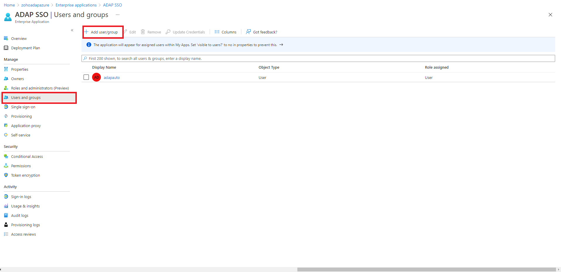Open the more options ellipsis beside the title
This screenshot has height=272, width=561.
118,15
